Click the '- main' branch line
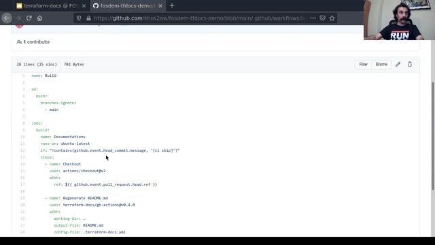Screen dimensions: 435x245 (52, 110)
